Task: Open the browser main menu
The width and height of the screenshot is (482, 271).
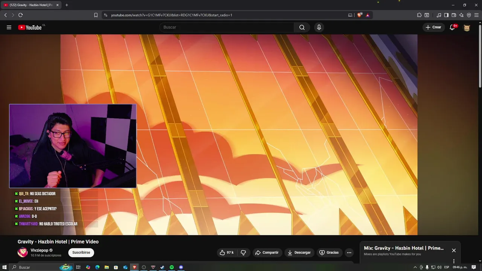Action: [476, 15]
